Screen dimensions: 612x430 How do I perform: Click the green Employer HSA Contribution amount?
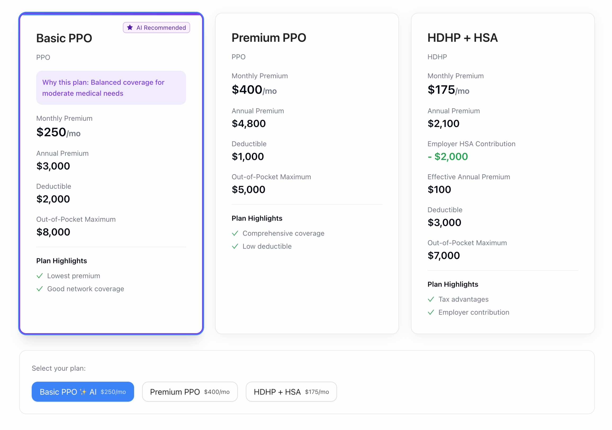click(x=448, y=157)
